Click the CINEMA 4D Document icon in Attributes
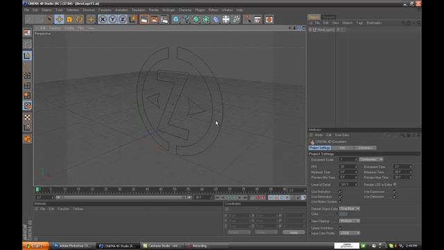Screen dimensions: 444x250 point(311,142)
